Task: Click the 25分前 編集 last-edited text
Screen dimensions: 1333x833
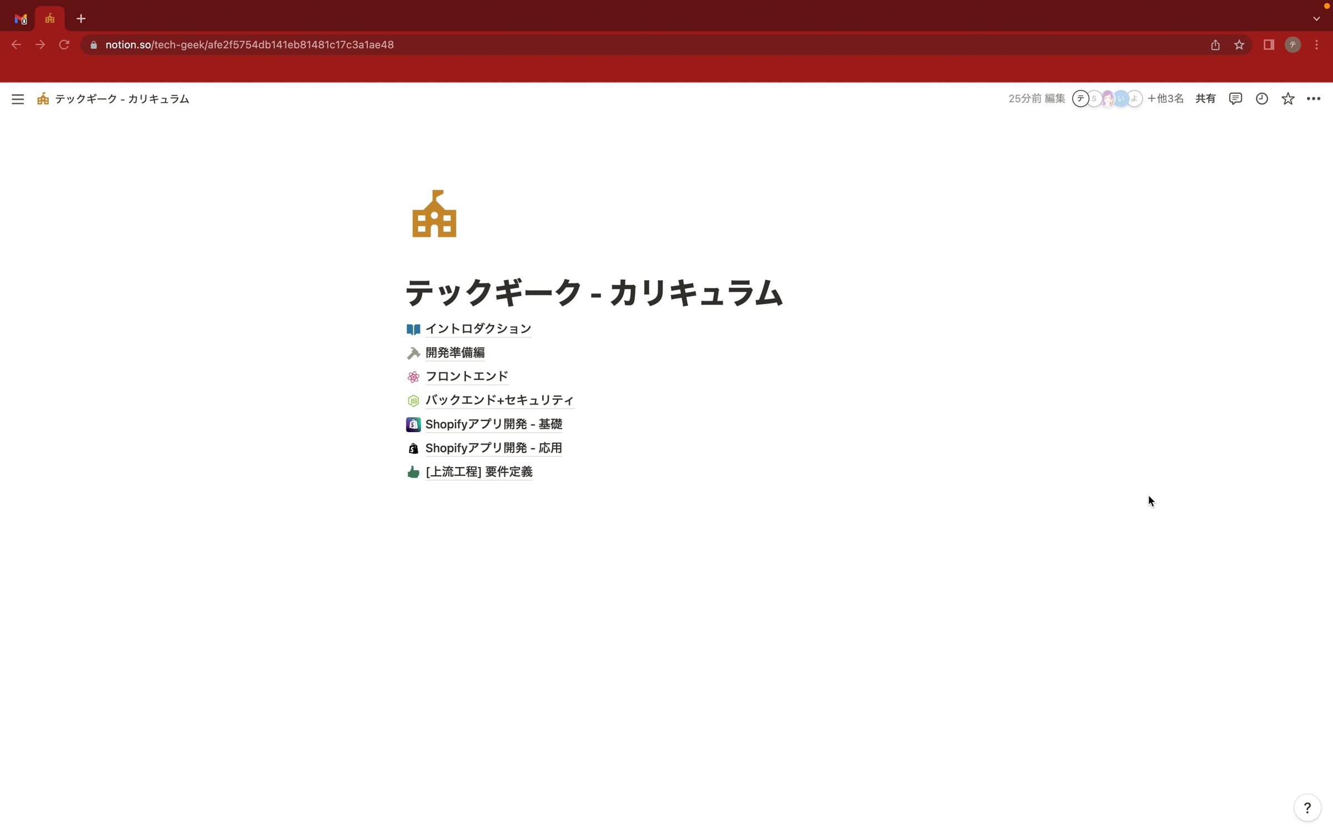Action: click(x=1036, y=99)
